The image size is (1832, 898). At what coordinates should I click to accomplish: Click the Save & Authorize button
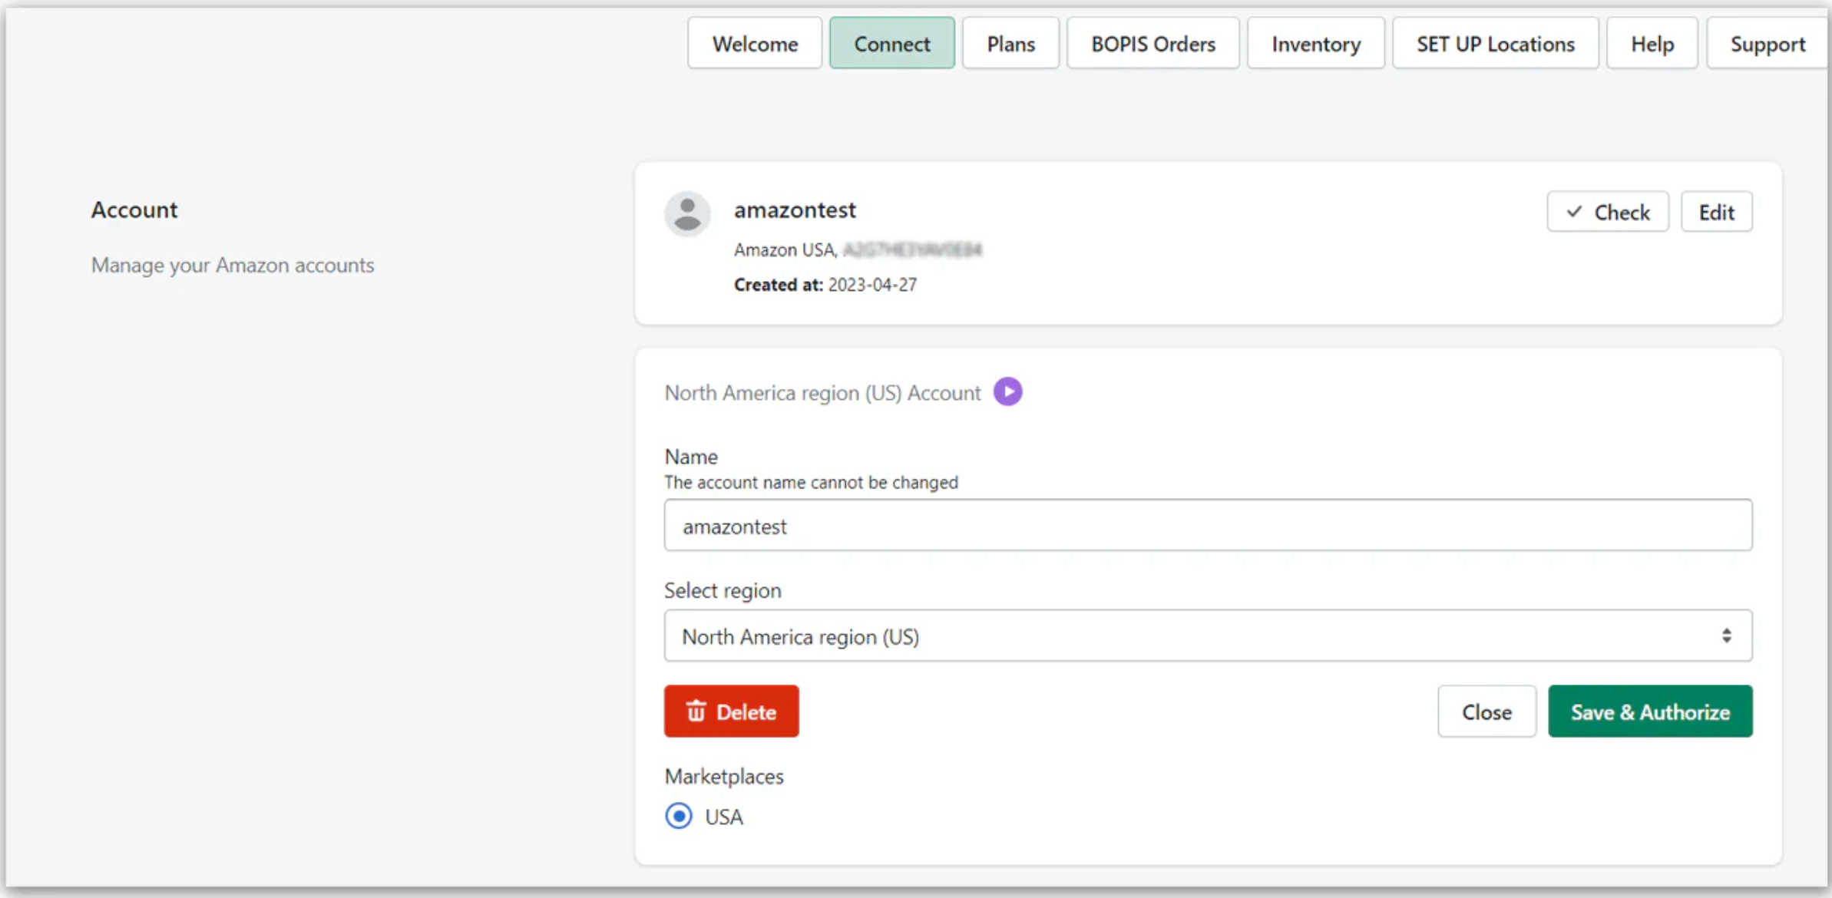[x=1650, y=711]
